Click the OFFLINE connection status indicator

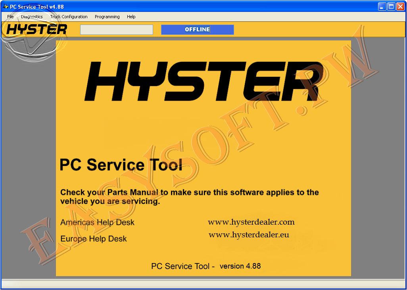[x=198, y=30]
